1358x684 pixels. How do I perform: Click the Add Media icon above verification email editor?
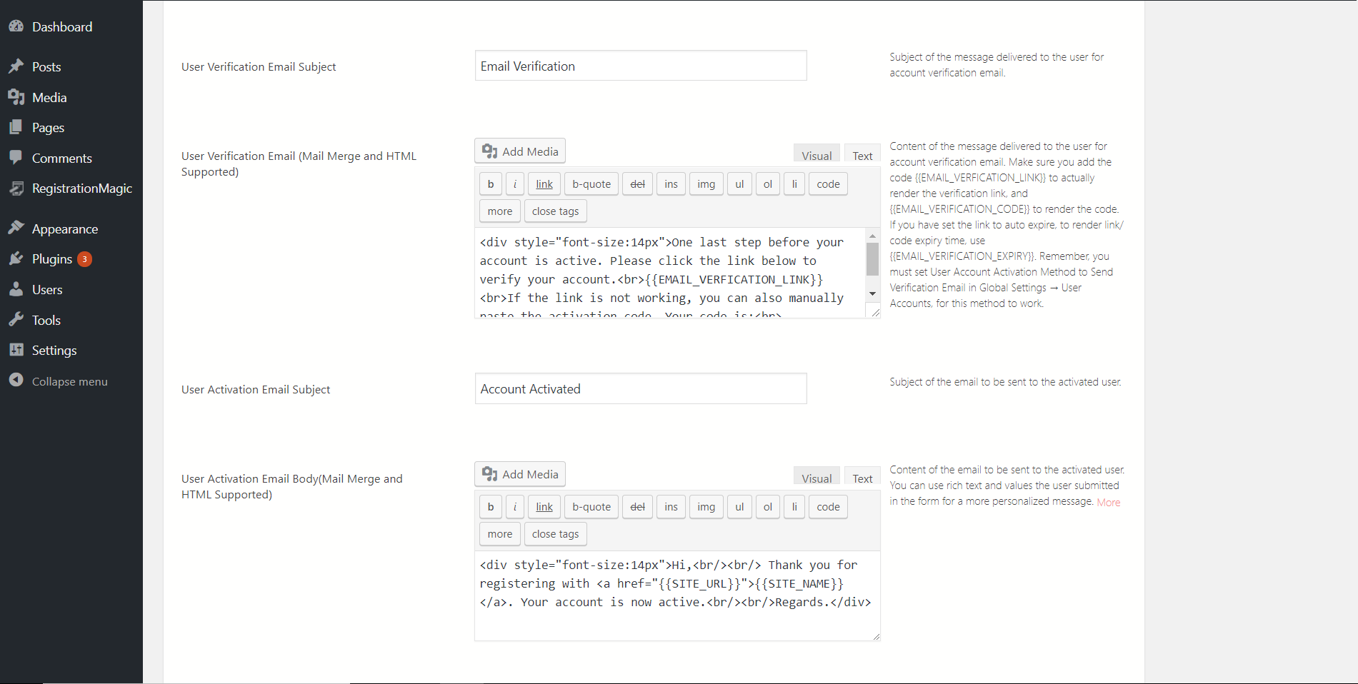[490, 151]
